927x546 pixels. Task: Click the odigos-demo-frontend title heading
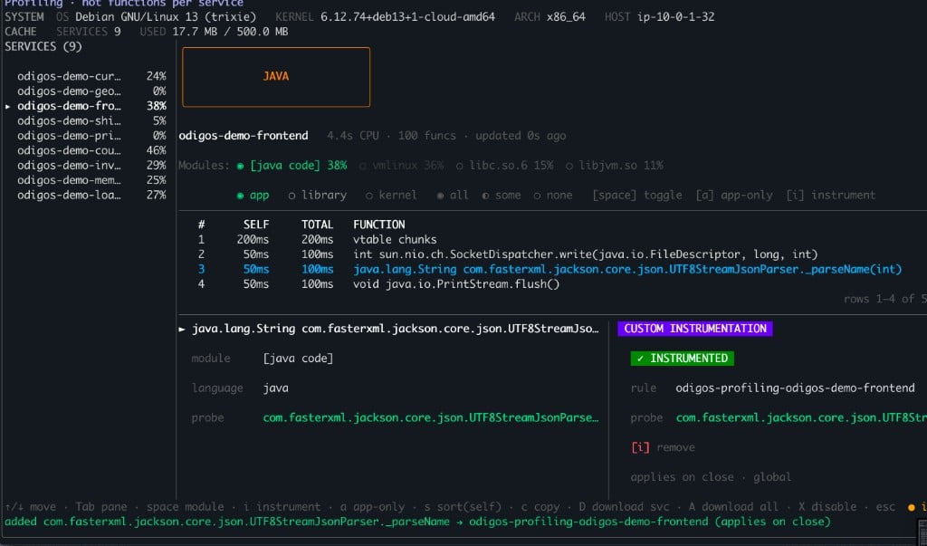pyautogui.click(x=244, y=136)
